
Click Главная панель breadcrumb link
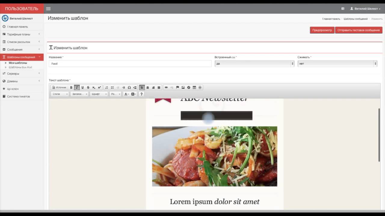[331, 19]
